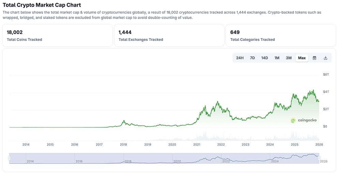Click the CoinGecko logo watermark
The image size is (341, 175).
click(x=303, y=120)
